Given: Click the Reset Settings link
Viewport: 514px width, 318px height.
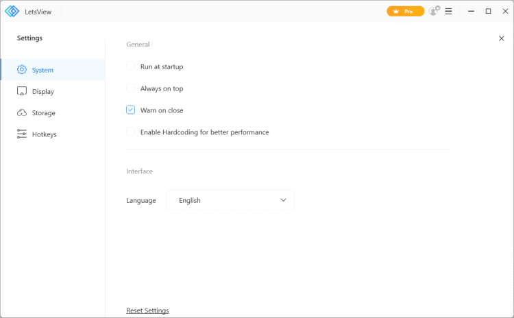Looking at the screenshot, I should click(147, 310).
